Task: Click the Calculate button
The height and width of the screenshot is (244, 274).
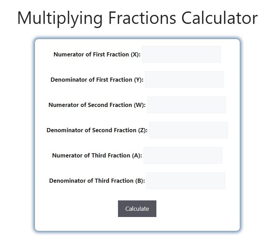Action: point(137,209)
